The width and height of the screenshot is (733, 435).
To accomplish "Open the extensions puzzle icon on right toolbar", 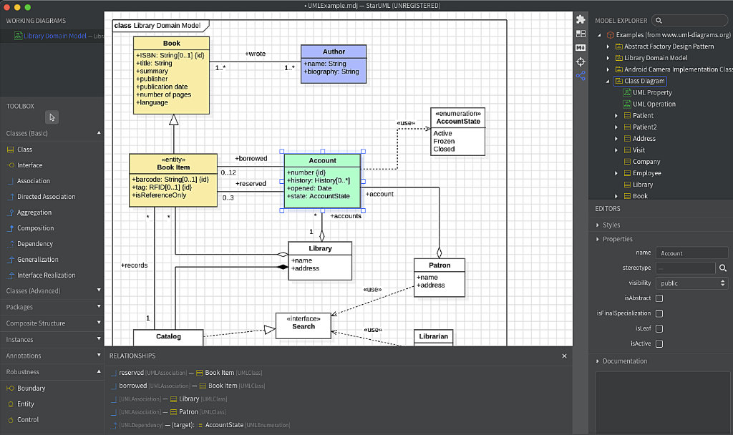I will [x=581, y=18].
